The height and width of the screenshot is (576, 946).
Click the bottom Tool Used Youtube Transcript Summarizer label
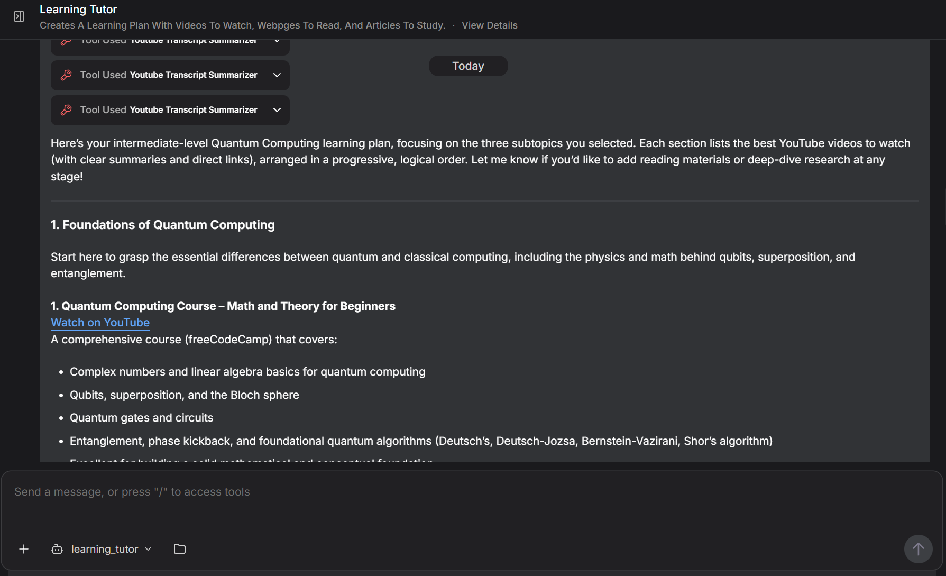[169, 110]
